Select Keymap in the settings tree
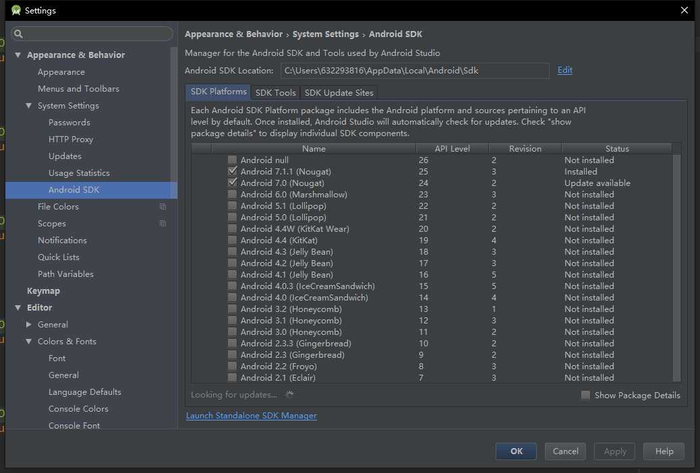The width and height of the screenshot is (700, 473). [x=43, y=291]
